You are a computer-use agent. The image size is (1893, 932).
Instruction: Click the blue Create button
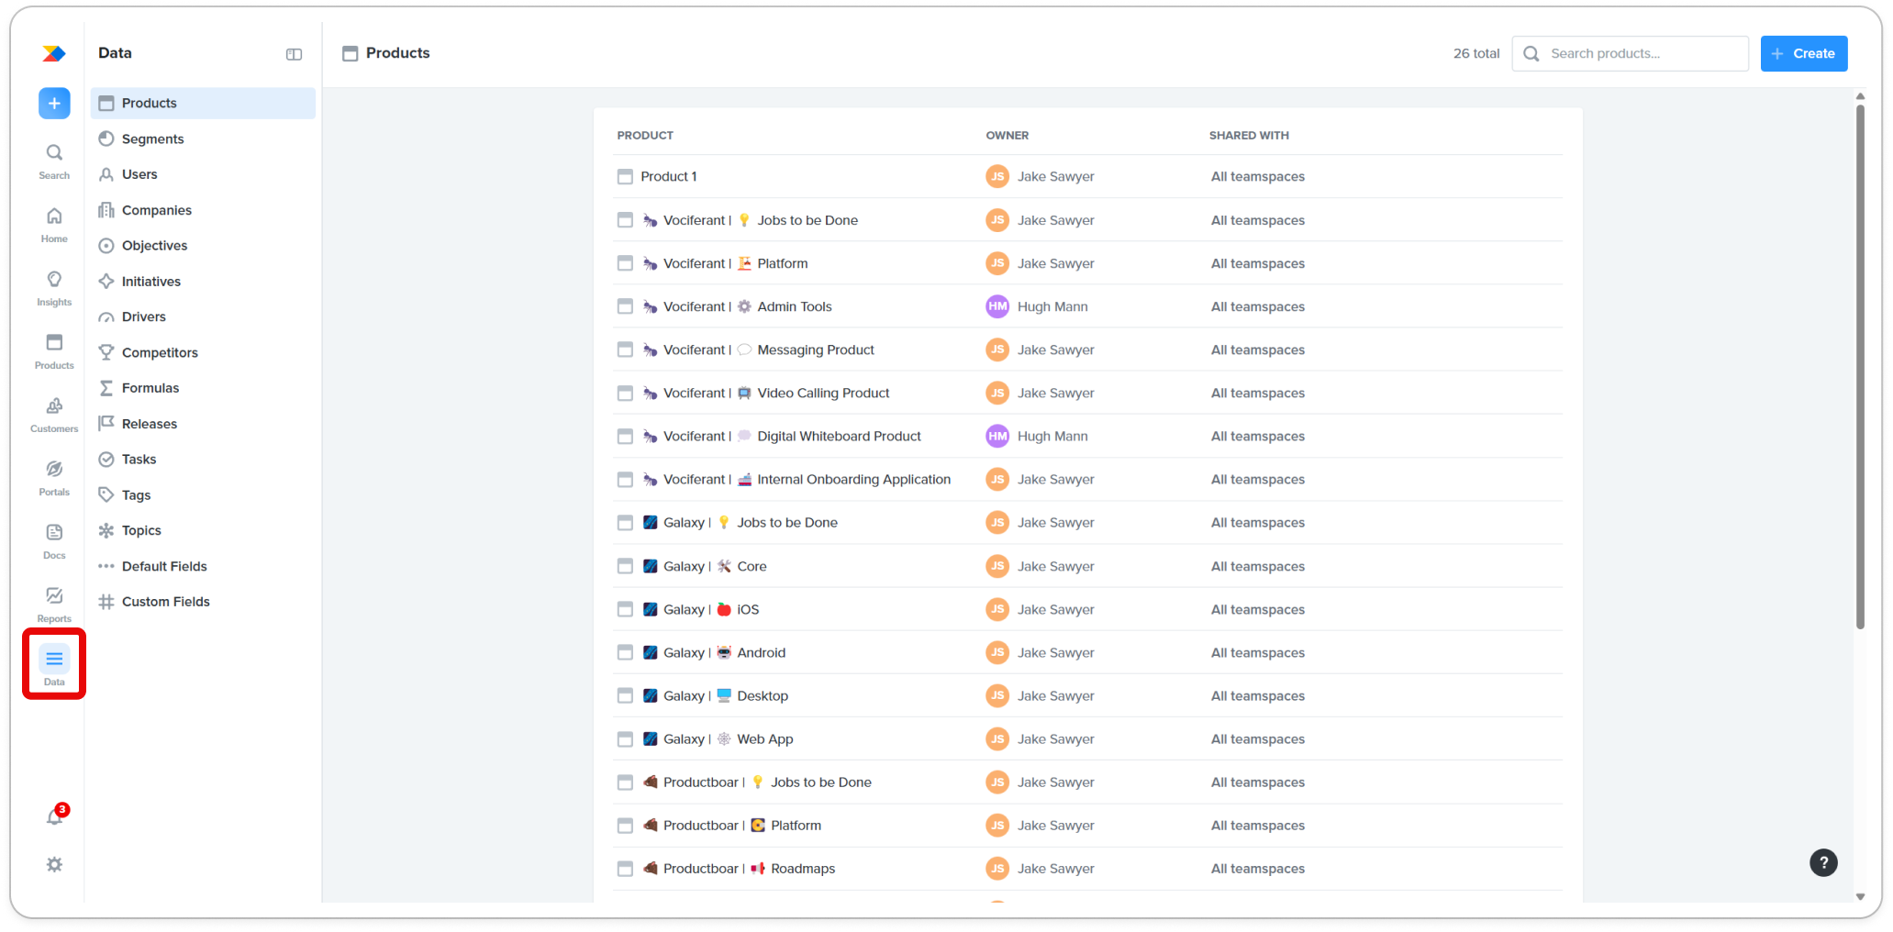tap(1803, 53)
